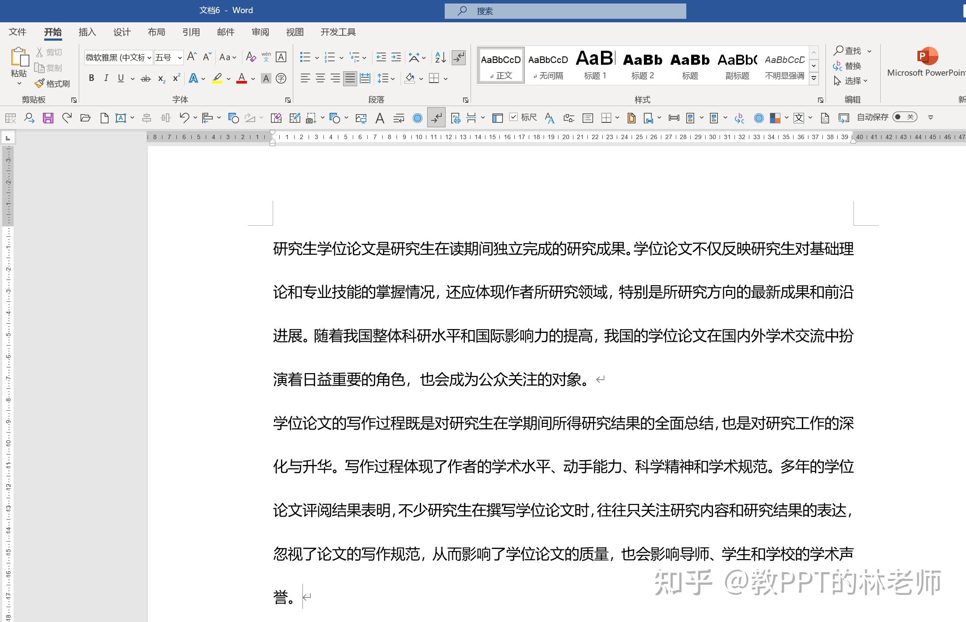Open the font name dropdown
This screenshot has width=966, height=622.
(x=149, y=58)
